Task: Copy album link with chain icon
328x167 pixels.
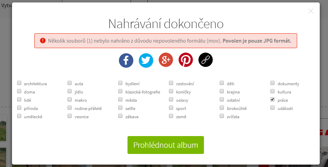Action: pos(206,60)
